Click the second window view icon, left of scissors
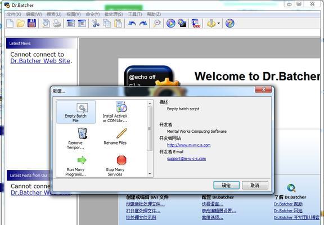Screen dimensions: 324x225 82,23
